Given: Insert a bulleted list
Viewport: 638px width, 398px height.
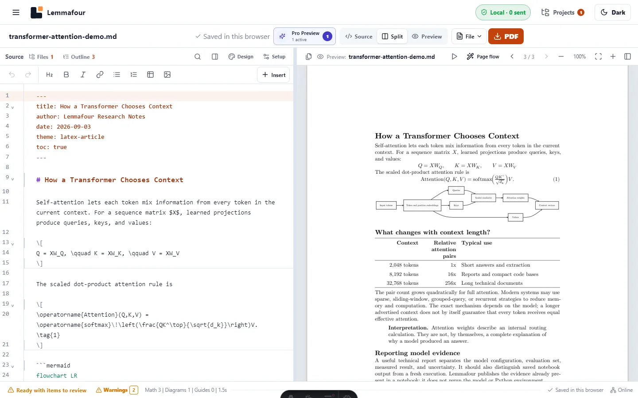Looking at the screenshot, I should [117, 75].
